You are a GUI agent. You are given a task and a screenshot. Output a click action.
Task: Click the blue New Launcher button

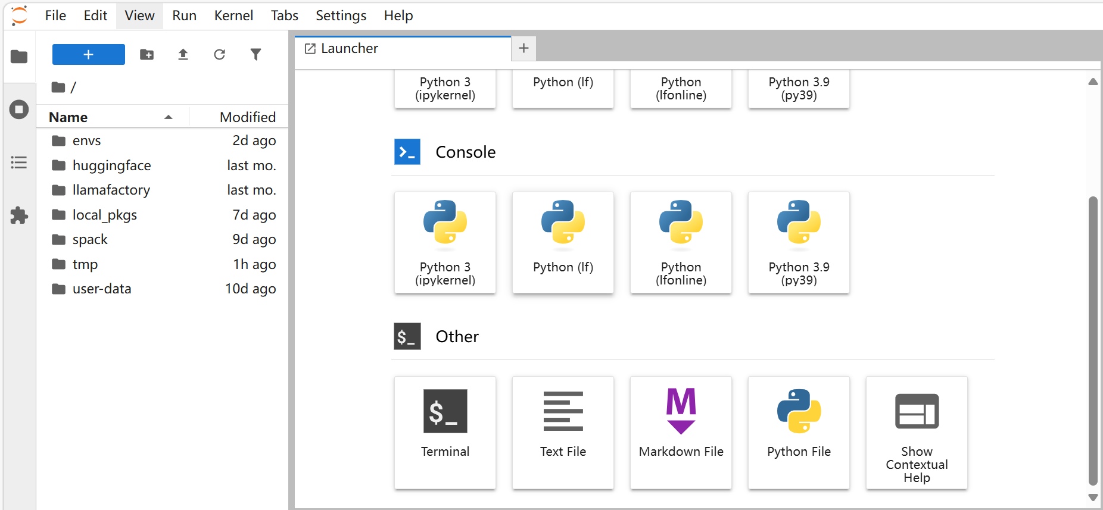click(x=89, y=55)
